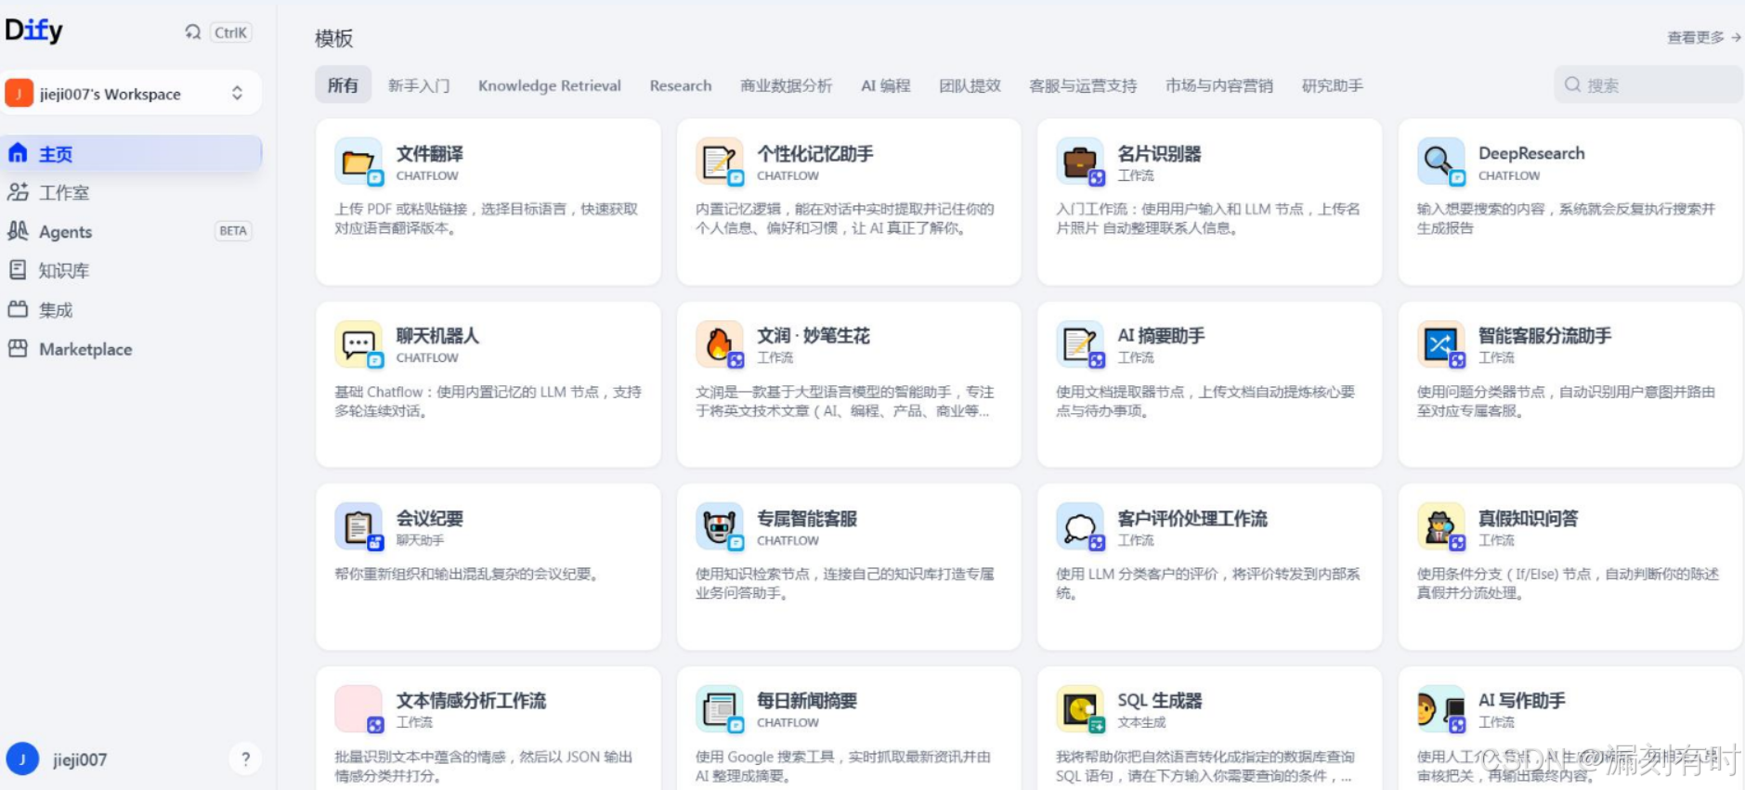Select the 所有 template tab
This screenshot has width=1745, height=790.
pyautogui.click(x=343, y=85)
